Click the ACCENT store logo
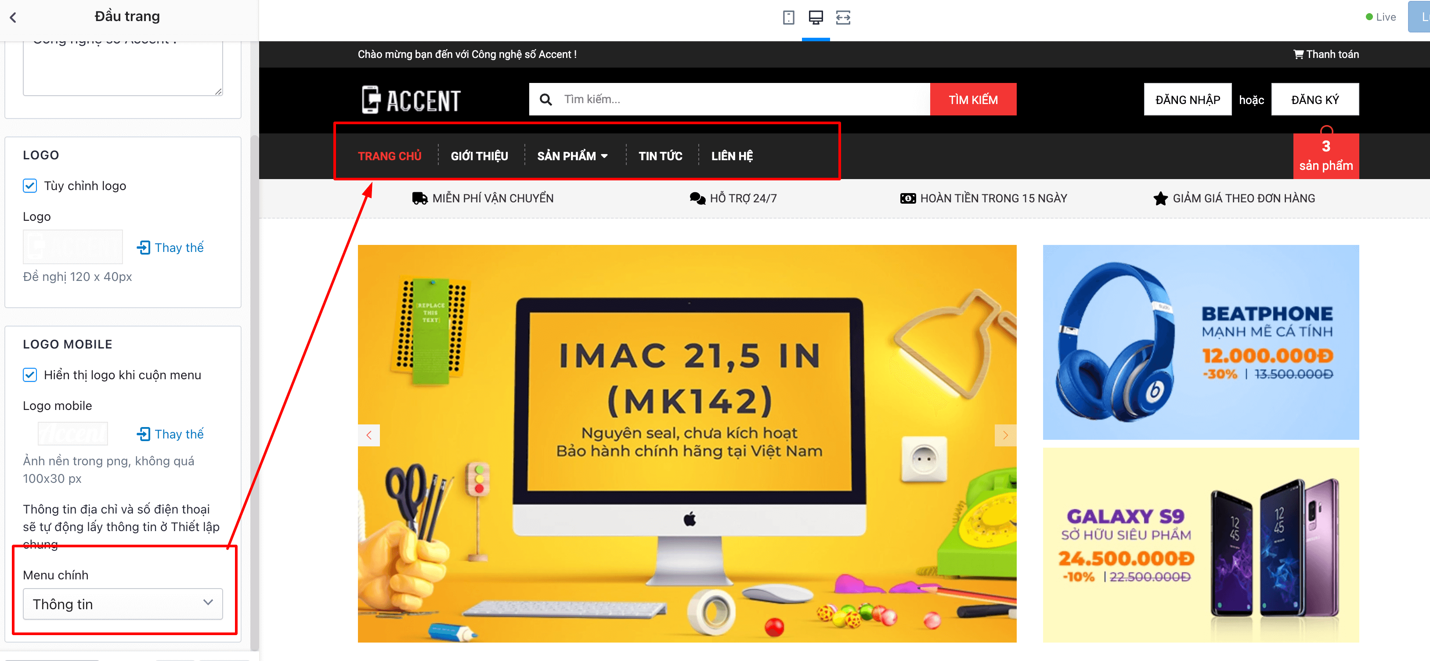1430x661 pixels. pyautogui.click(x=411, y=100)
